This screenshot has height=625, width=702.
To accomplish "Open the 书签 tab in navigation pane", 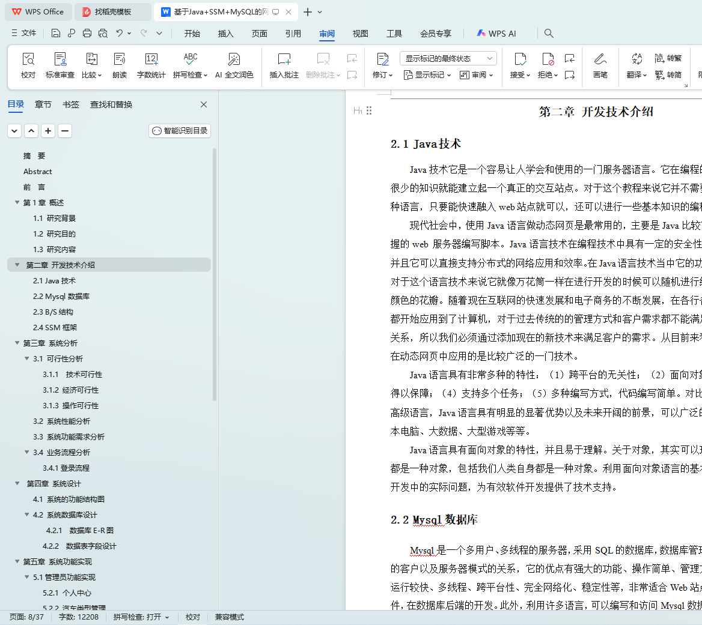I will point(71,104).
